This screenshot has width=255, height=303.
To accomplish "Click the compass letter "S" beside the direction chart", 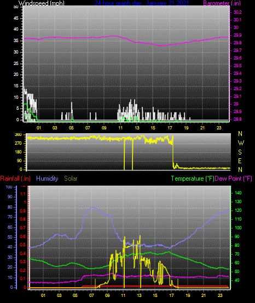I will point(240,152).
